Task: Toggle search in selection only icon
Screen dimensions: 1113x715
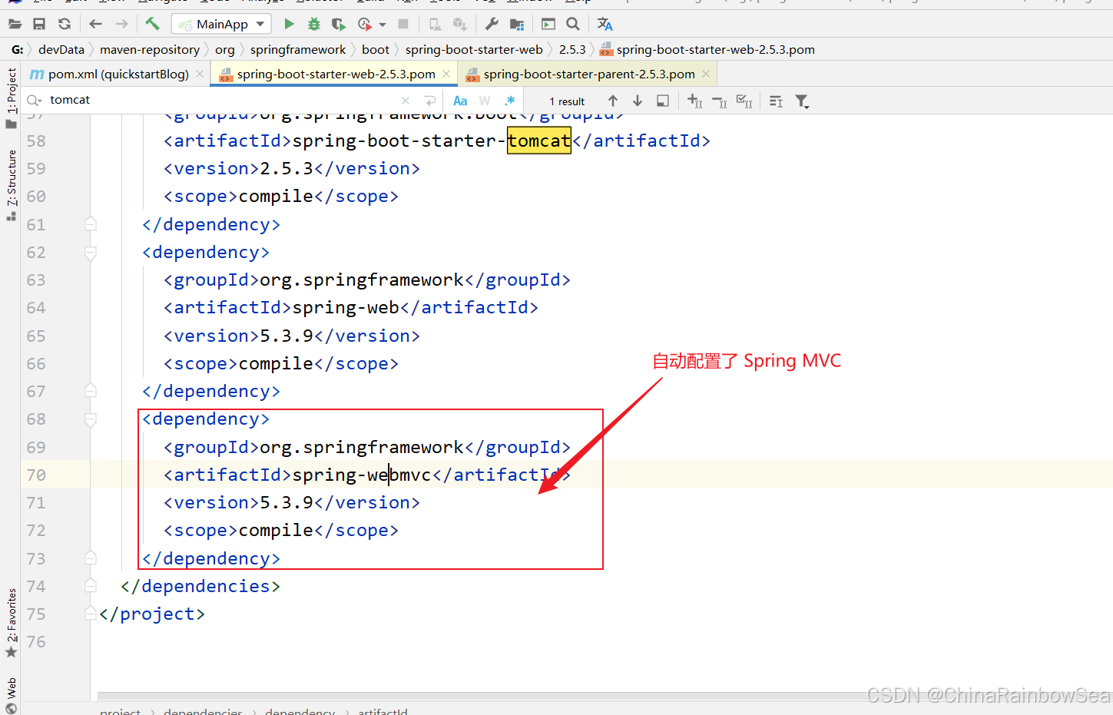Action: coord(776,101)
